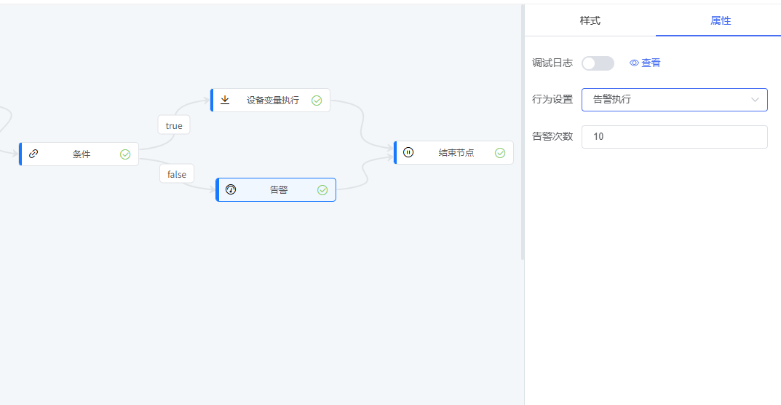Switch to the 样式 tab

click(590, 20)
